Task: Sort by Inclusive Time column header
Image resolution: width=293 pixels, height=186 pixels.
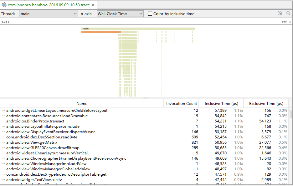Action: tap(221, 103)
